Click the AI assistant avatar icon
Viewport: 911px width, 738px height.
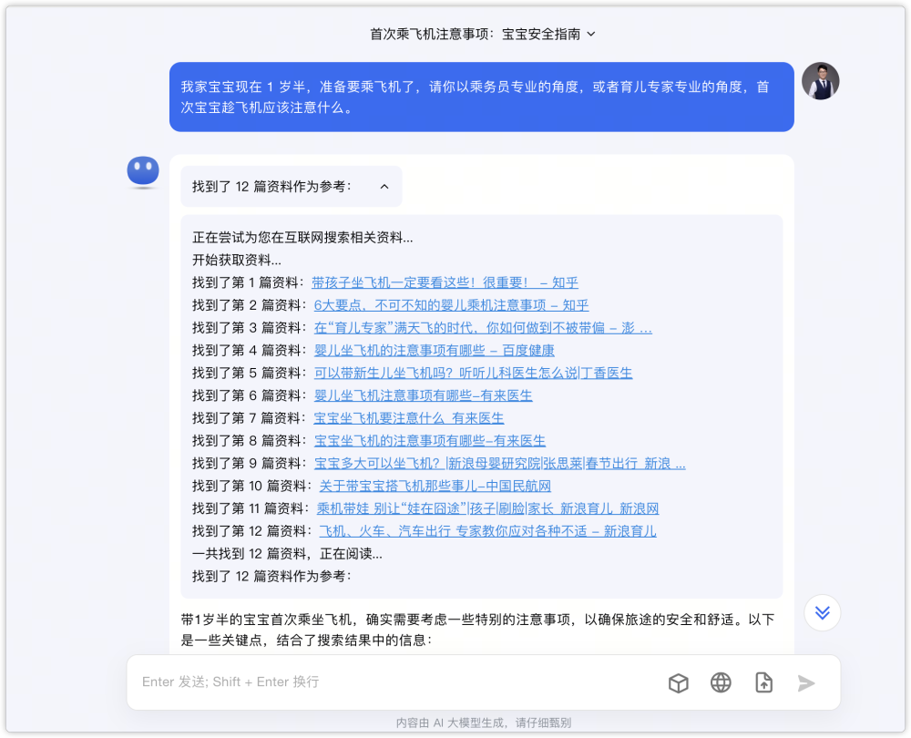[143, 171]
